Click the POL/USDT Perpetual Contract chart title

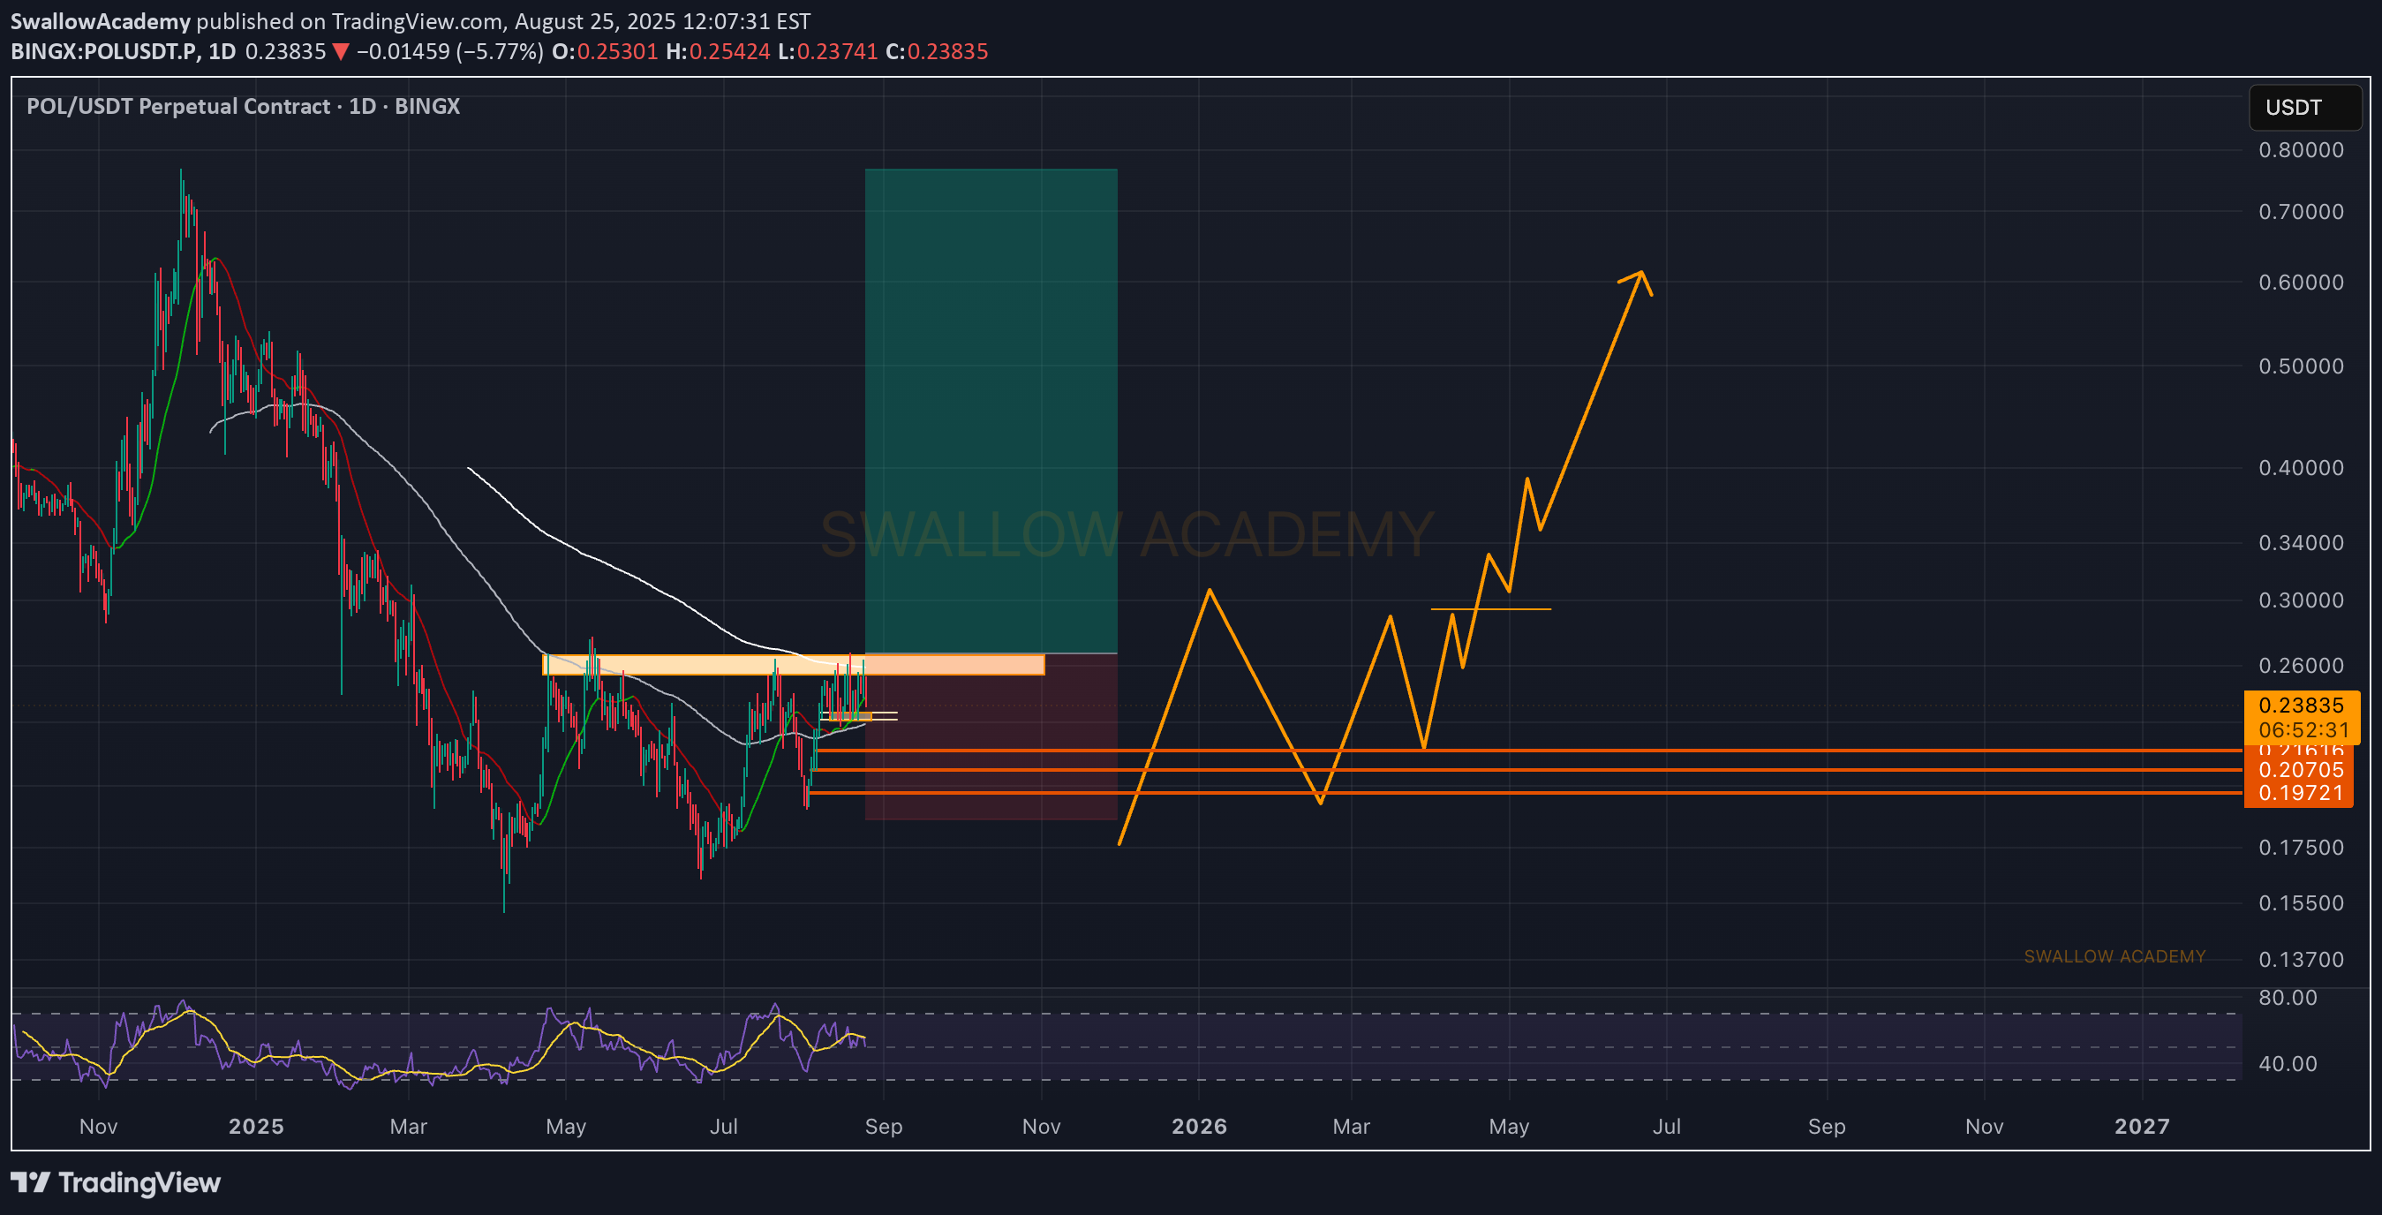click(243, 106)
